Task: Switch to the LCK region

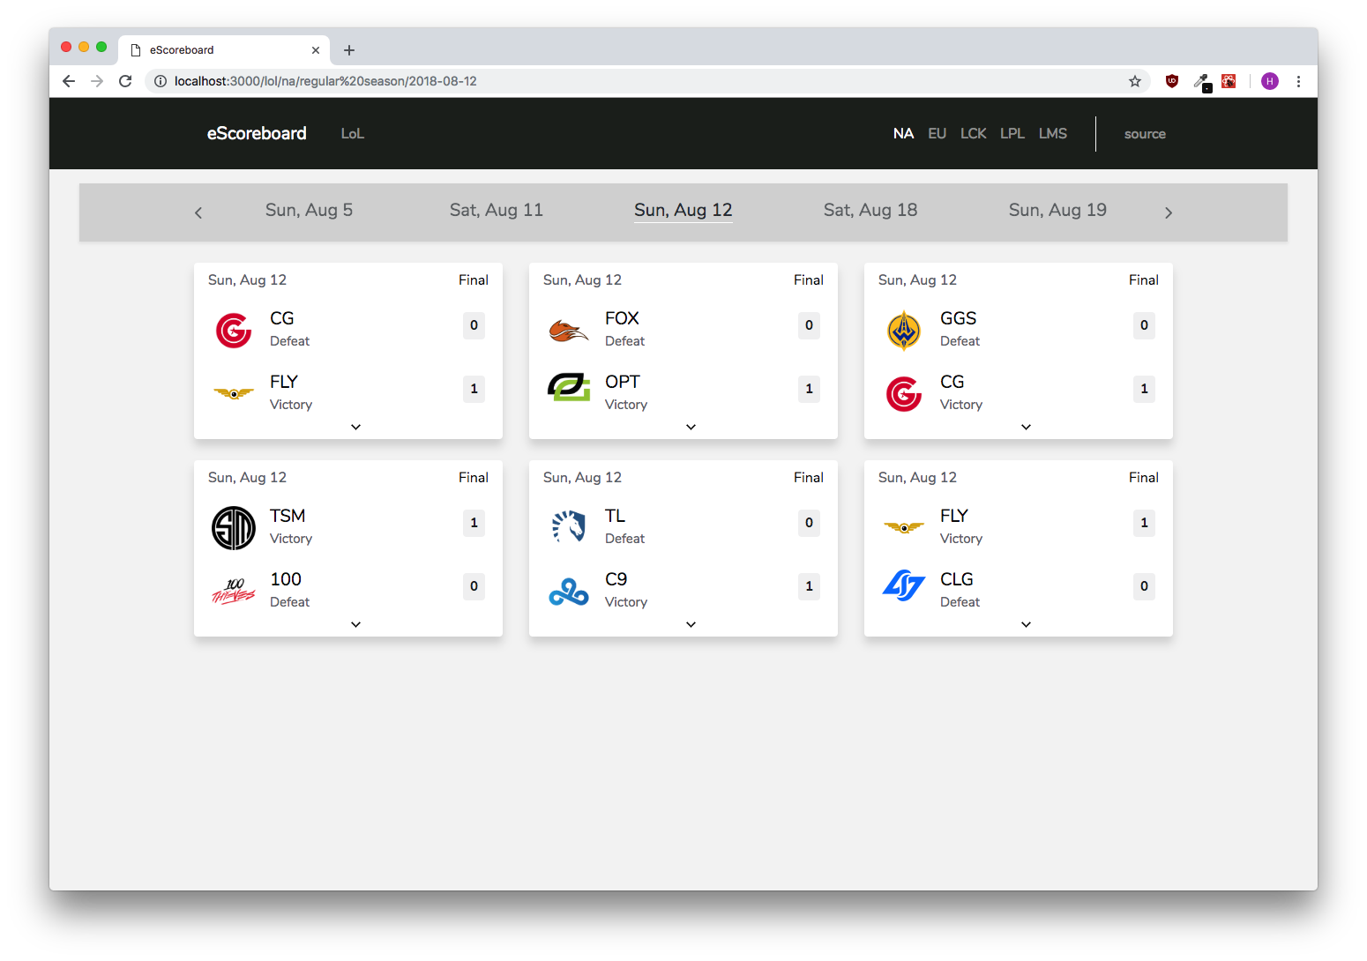Action: 973,133
